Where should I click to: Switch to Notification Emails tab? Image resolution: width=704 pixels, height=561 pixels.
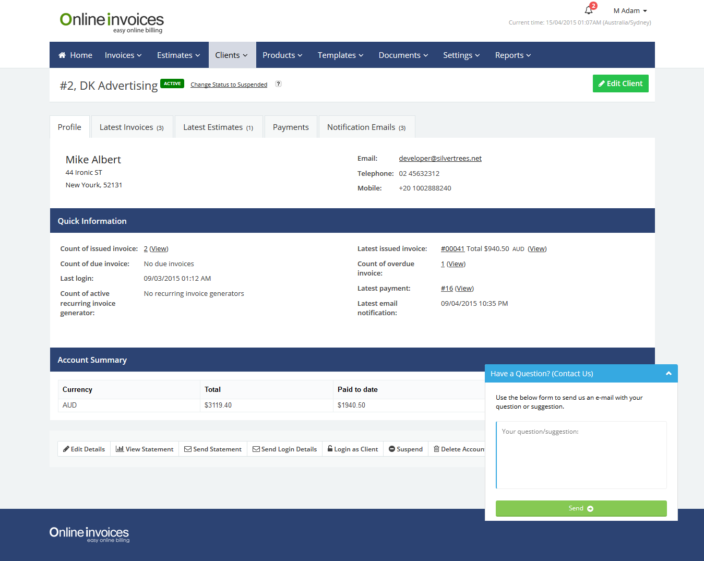366,127
